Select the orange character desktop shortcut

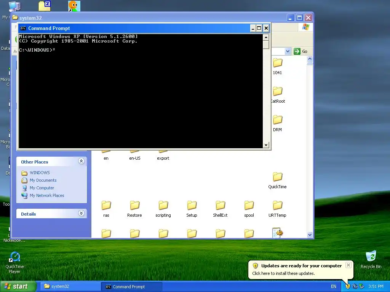click(x=74, y=6)
